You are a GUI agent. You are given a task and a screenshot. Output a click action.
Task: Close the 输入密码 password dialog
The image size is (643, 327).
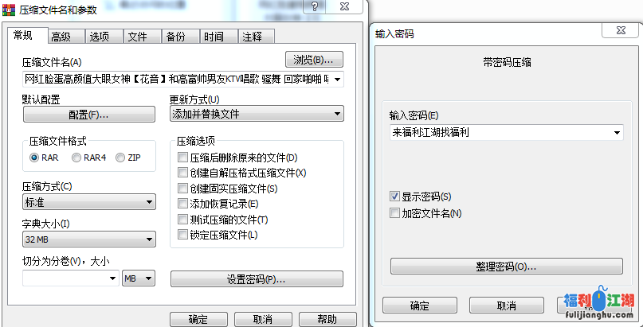[x=621, y=31]
